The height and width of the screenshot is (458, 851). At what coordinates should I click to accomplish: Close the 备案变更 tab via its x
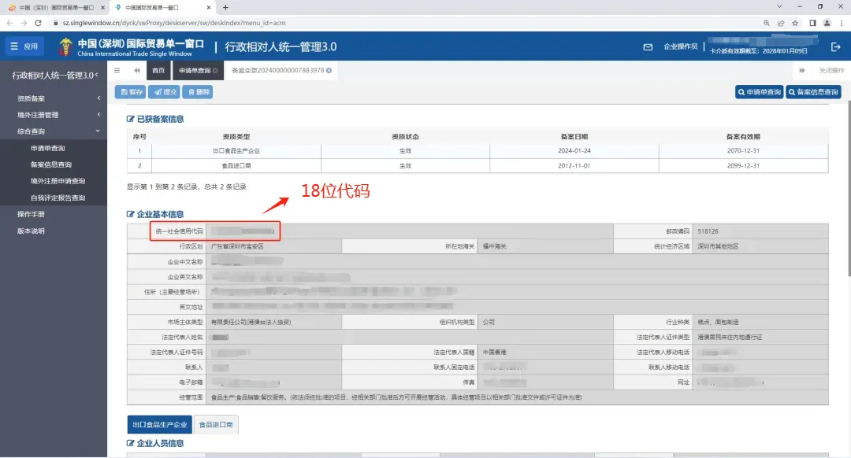click(x=329, y=71)
